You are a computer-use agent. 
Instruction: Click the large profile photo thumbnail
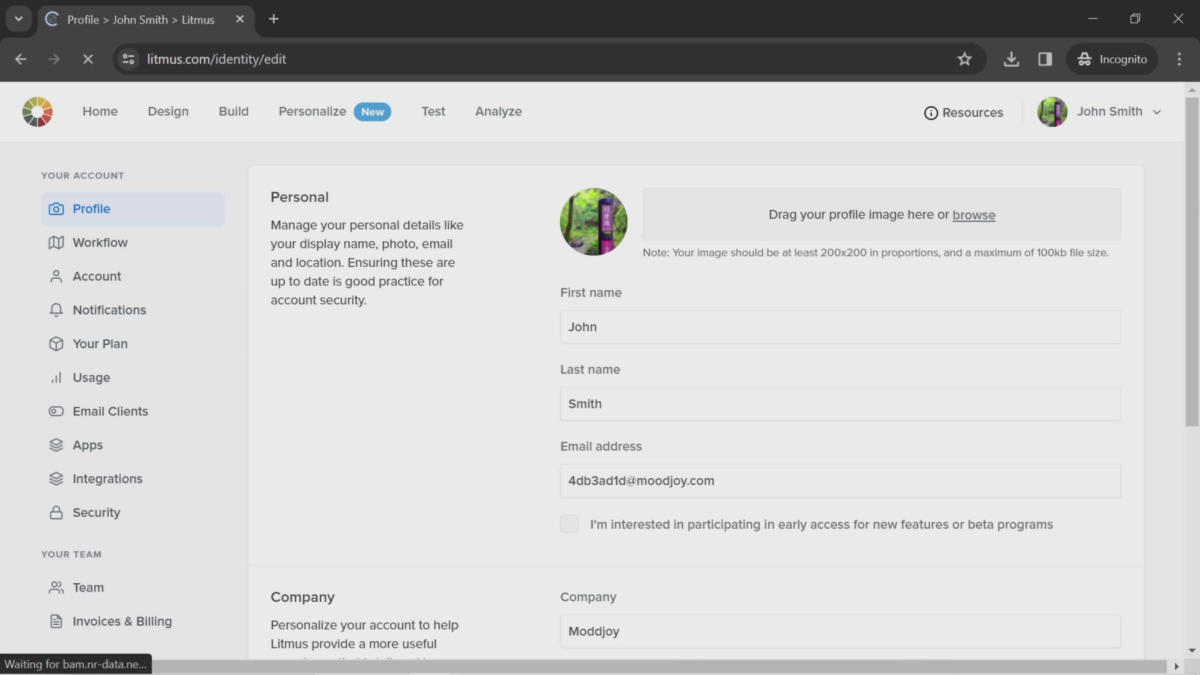tap(593, 222)
